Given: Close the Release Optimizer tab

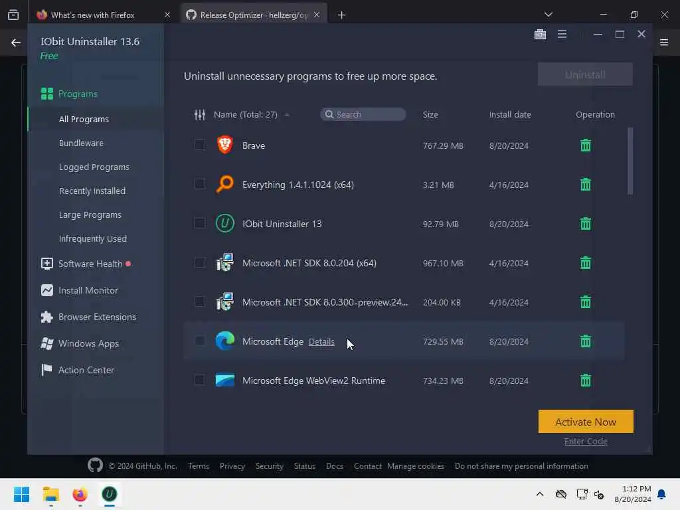Looking at the screenshot, I should coord(317,15).
